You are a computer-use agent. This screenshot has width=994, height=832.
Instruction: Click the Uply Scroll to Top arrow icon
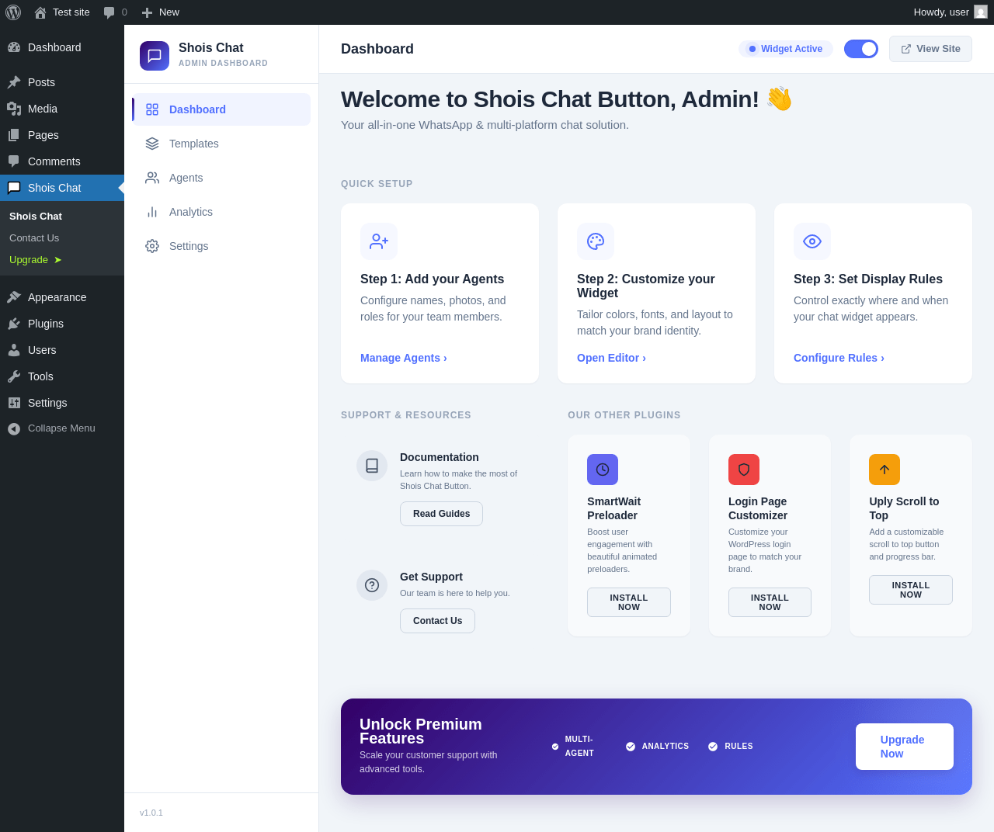(885, 470)
